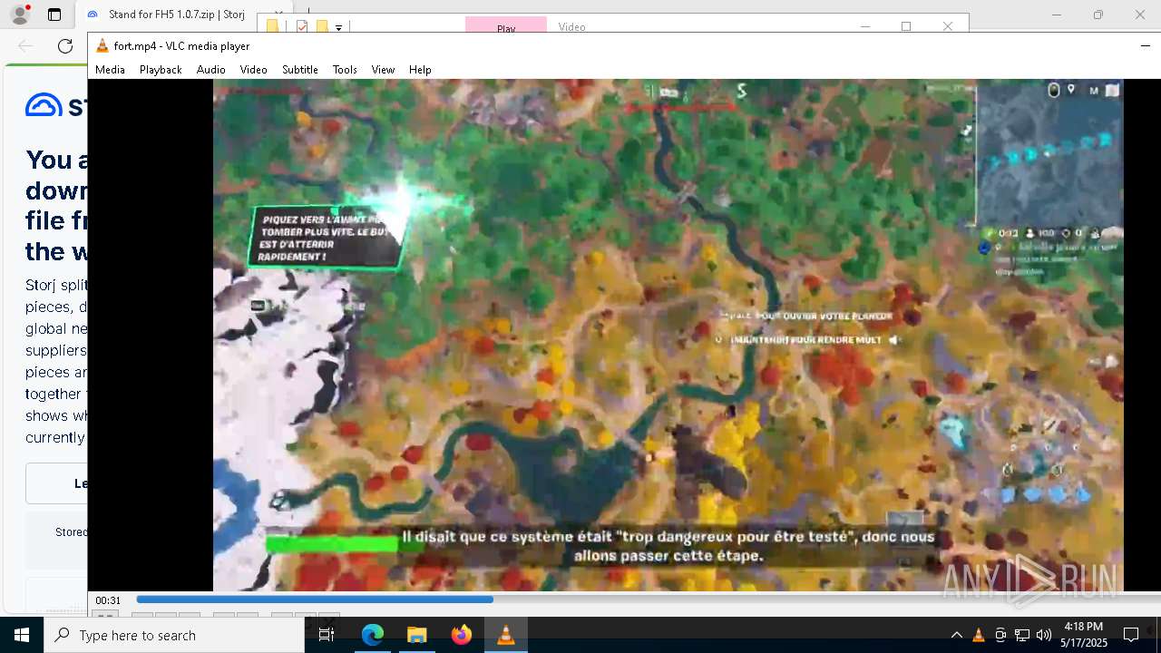The image size is (1161, 653).
Task: Open Microsoft Edge from the taskbar
Action: pyautogui.click(x=373, y=635)
